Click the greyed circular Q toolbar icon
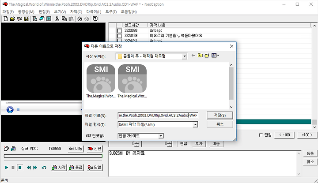 (x=87, y=19)
